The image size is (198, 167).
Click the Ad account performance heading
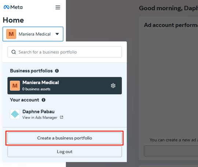coord(171,25)
